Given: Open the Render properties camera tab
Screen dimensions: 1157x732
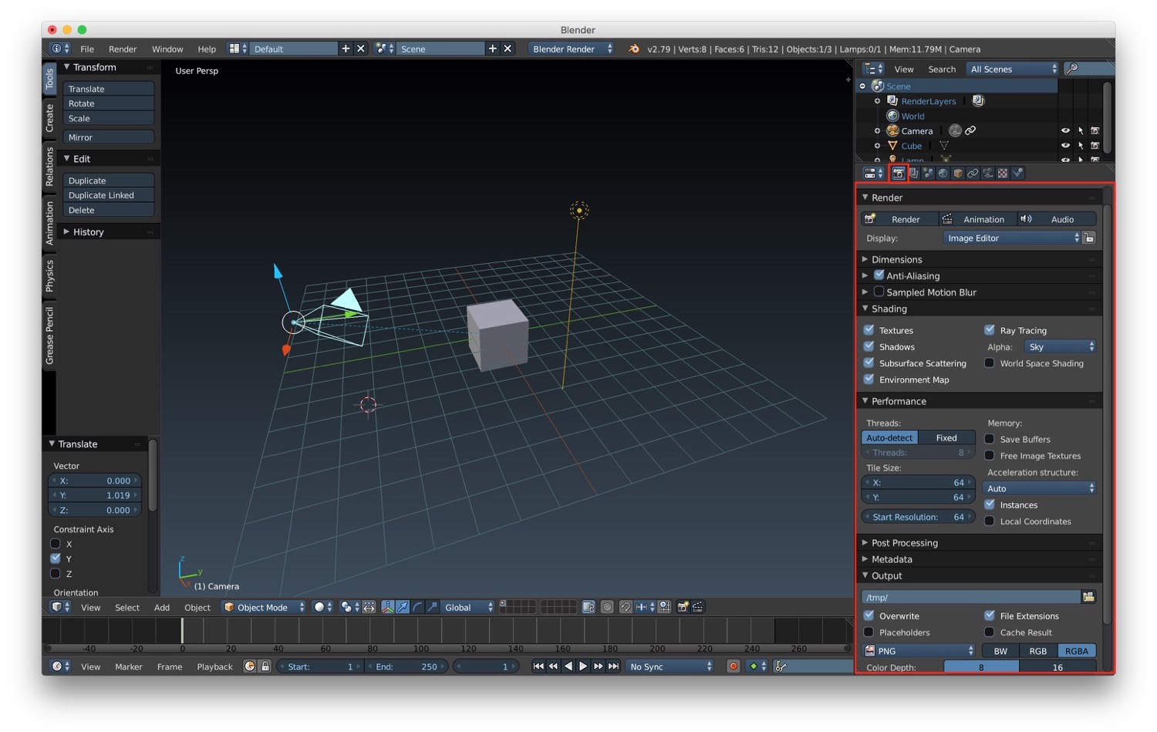Looking at the screenshot, I should coord(898,174).
